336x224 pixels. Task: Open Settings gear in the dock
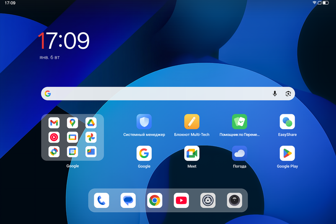(208, 200)
